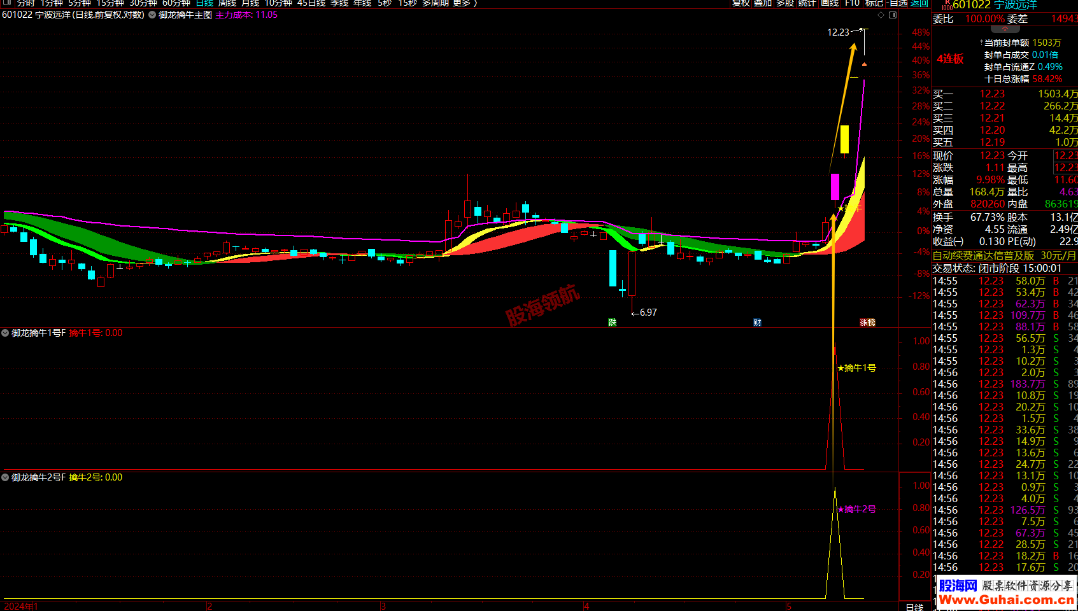Click 买二 bid price 12.22

[992, 106]
